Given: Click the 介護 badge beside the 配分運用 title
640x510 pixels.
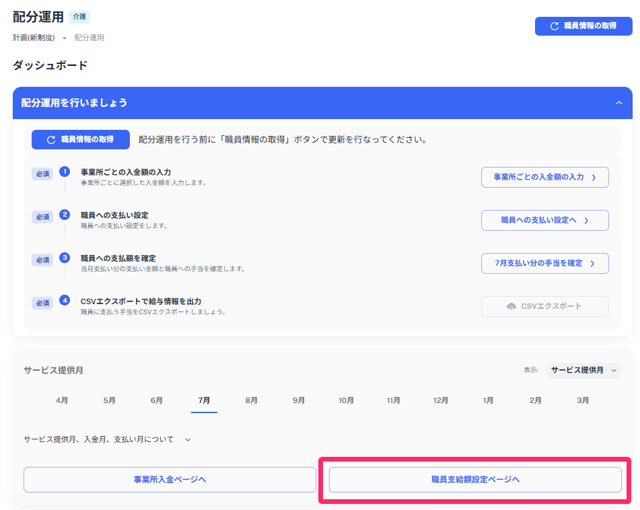Looking at the screenshot, I should (x=79, y=16).
